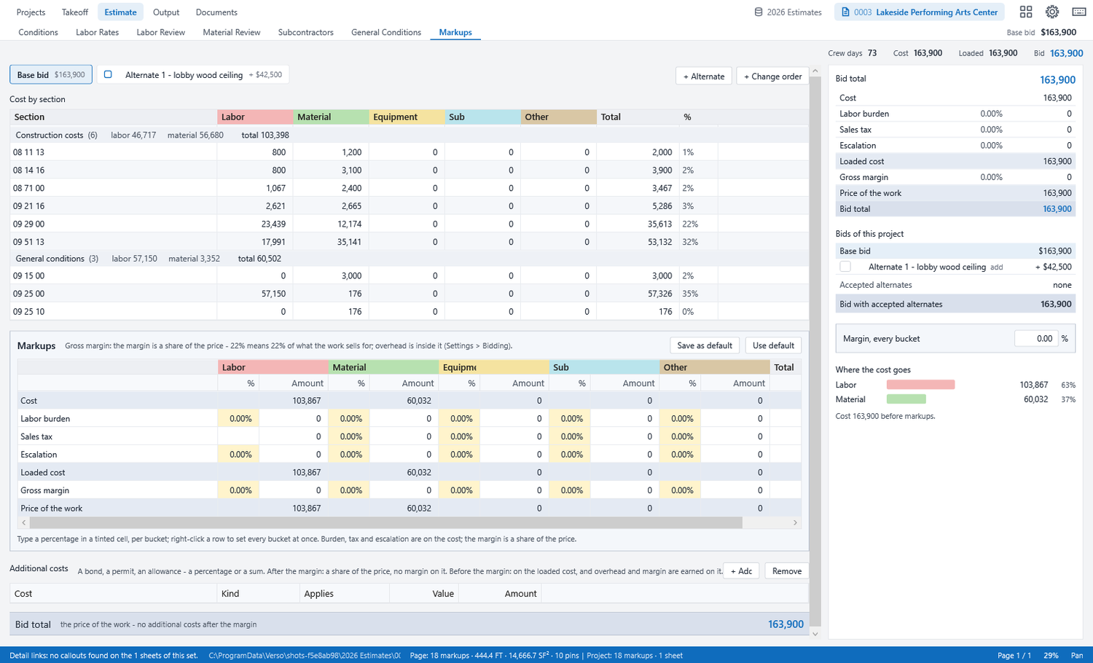Check Alternate 1 checkbox next to Base bid
The height and width of the screenshot is (663, 1093).
point(108,74)
